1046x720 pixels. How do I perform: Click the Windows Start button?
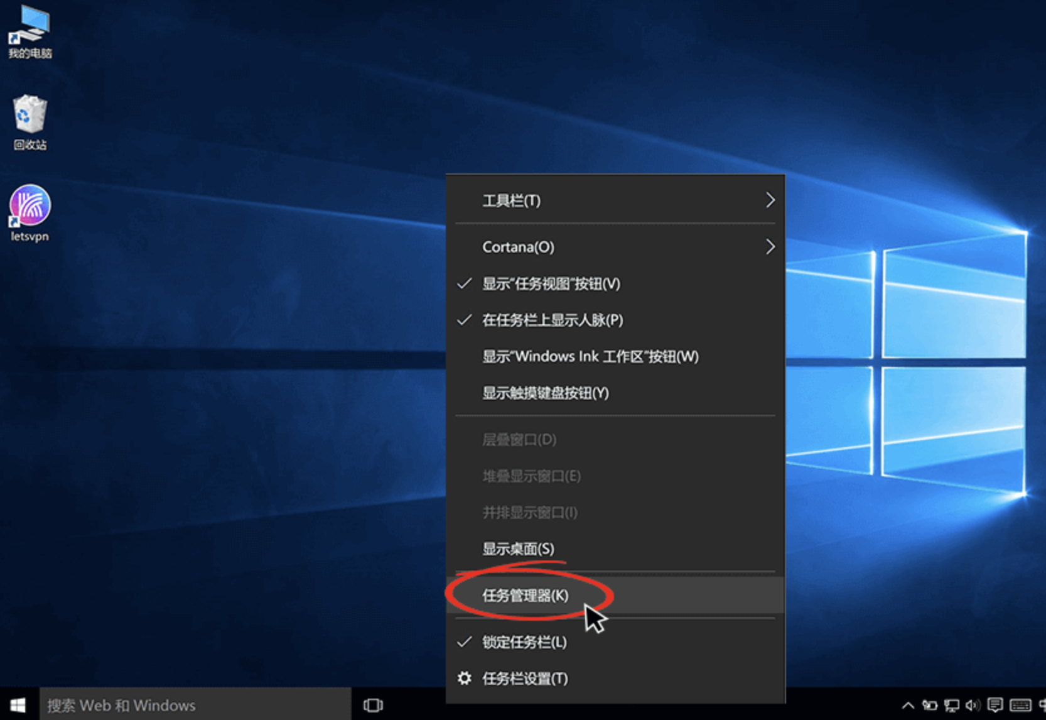[17, 705]
